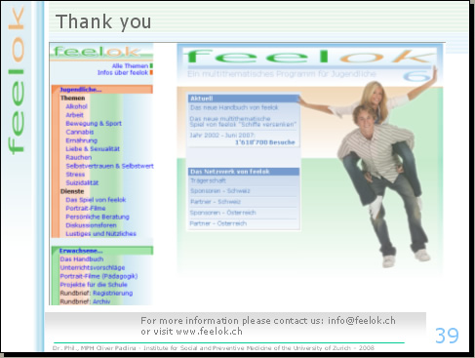Screen dimensions: 475x358
Task: Go to Bewegung & Sport
Action: (x=94, y=123)
